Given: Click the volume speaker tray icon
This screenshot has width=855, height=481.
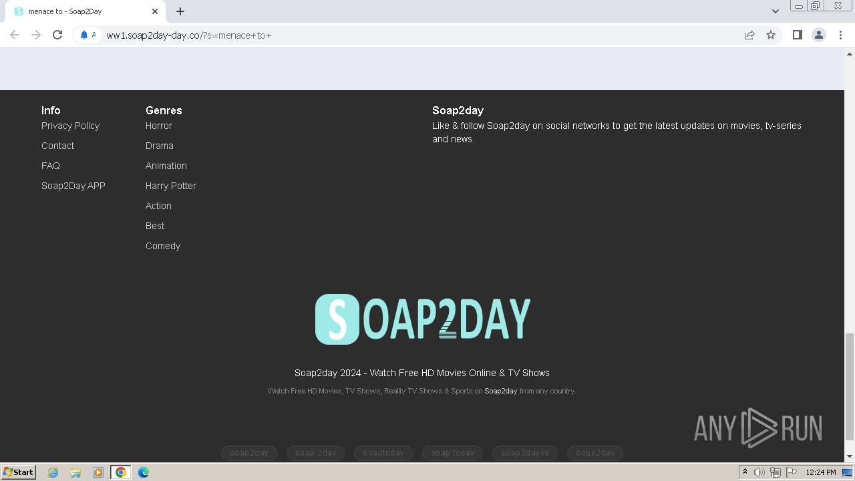Looking at the screenshot, I should point(759,472).
